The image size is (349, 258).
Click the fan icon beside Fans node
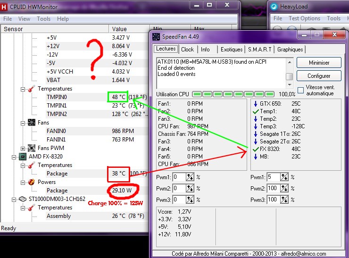[x=32, y=123]
